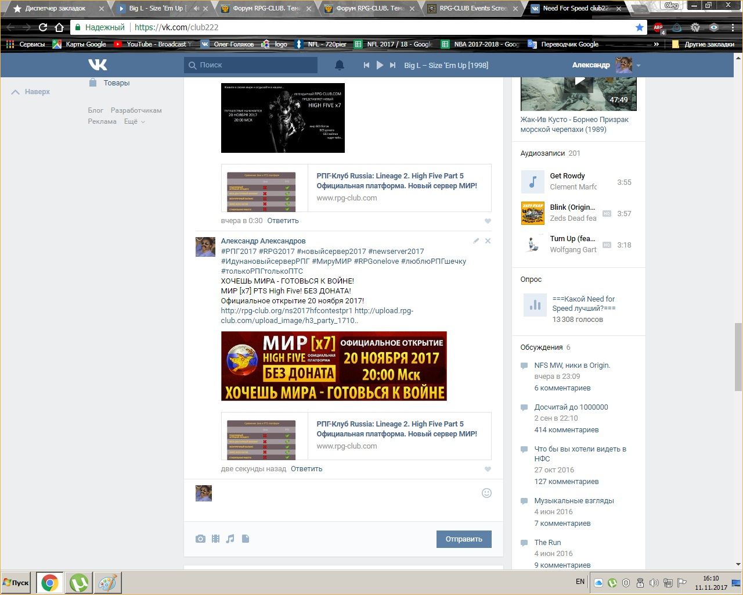Send the comment with Отправить

pos(464,539)
